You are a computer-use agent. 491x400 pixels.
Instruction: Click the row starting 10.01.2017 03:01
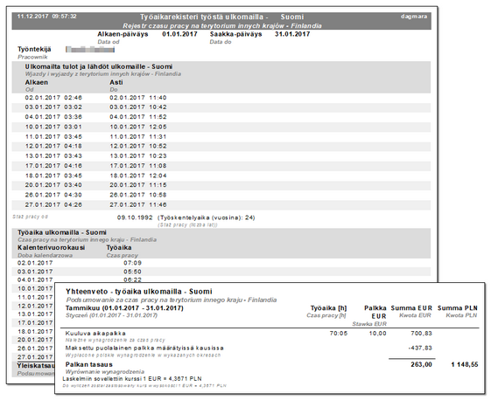tap(221, 127)
